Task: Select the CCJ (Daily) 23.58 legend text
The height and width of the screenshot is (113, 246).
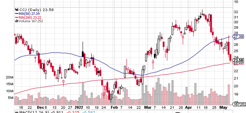Action: click(x=36, y=10)
